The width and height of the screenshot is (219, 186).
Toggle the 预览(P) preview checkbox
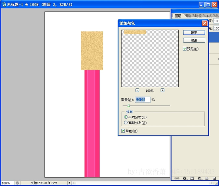coord(185,49)
